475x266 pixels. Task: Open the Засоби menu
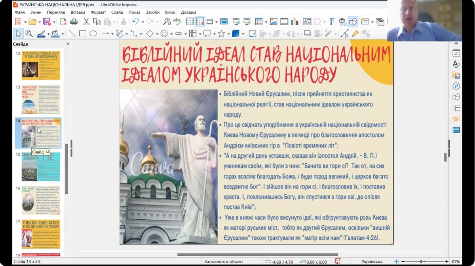153,12
